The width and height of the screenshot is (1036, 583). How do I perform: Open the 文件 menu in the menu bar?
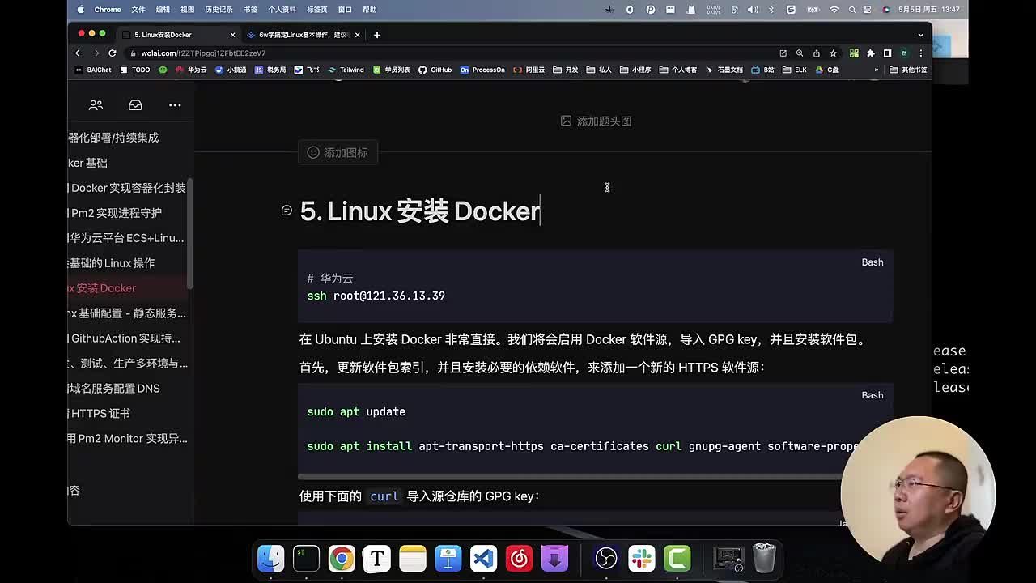tap(138, 10)
